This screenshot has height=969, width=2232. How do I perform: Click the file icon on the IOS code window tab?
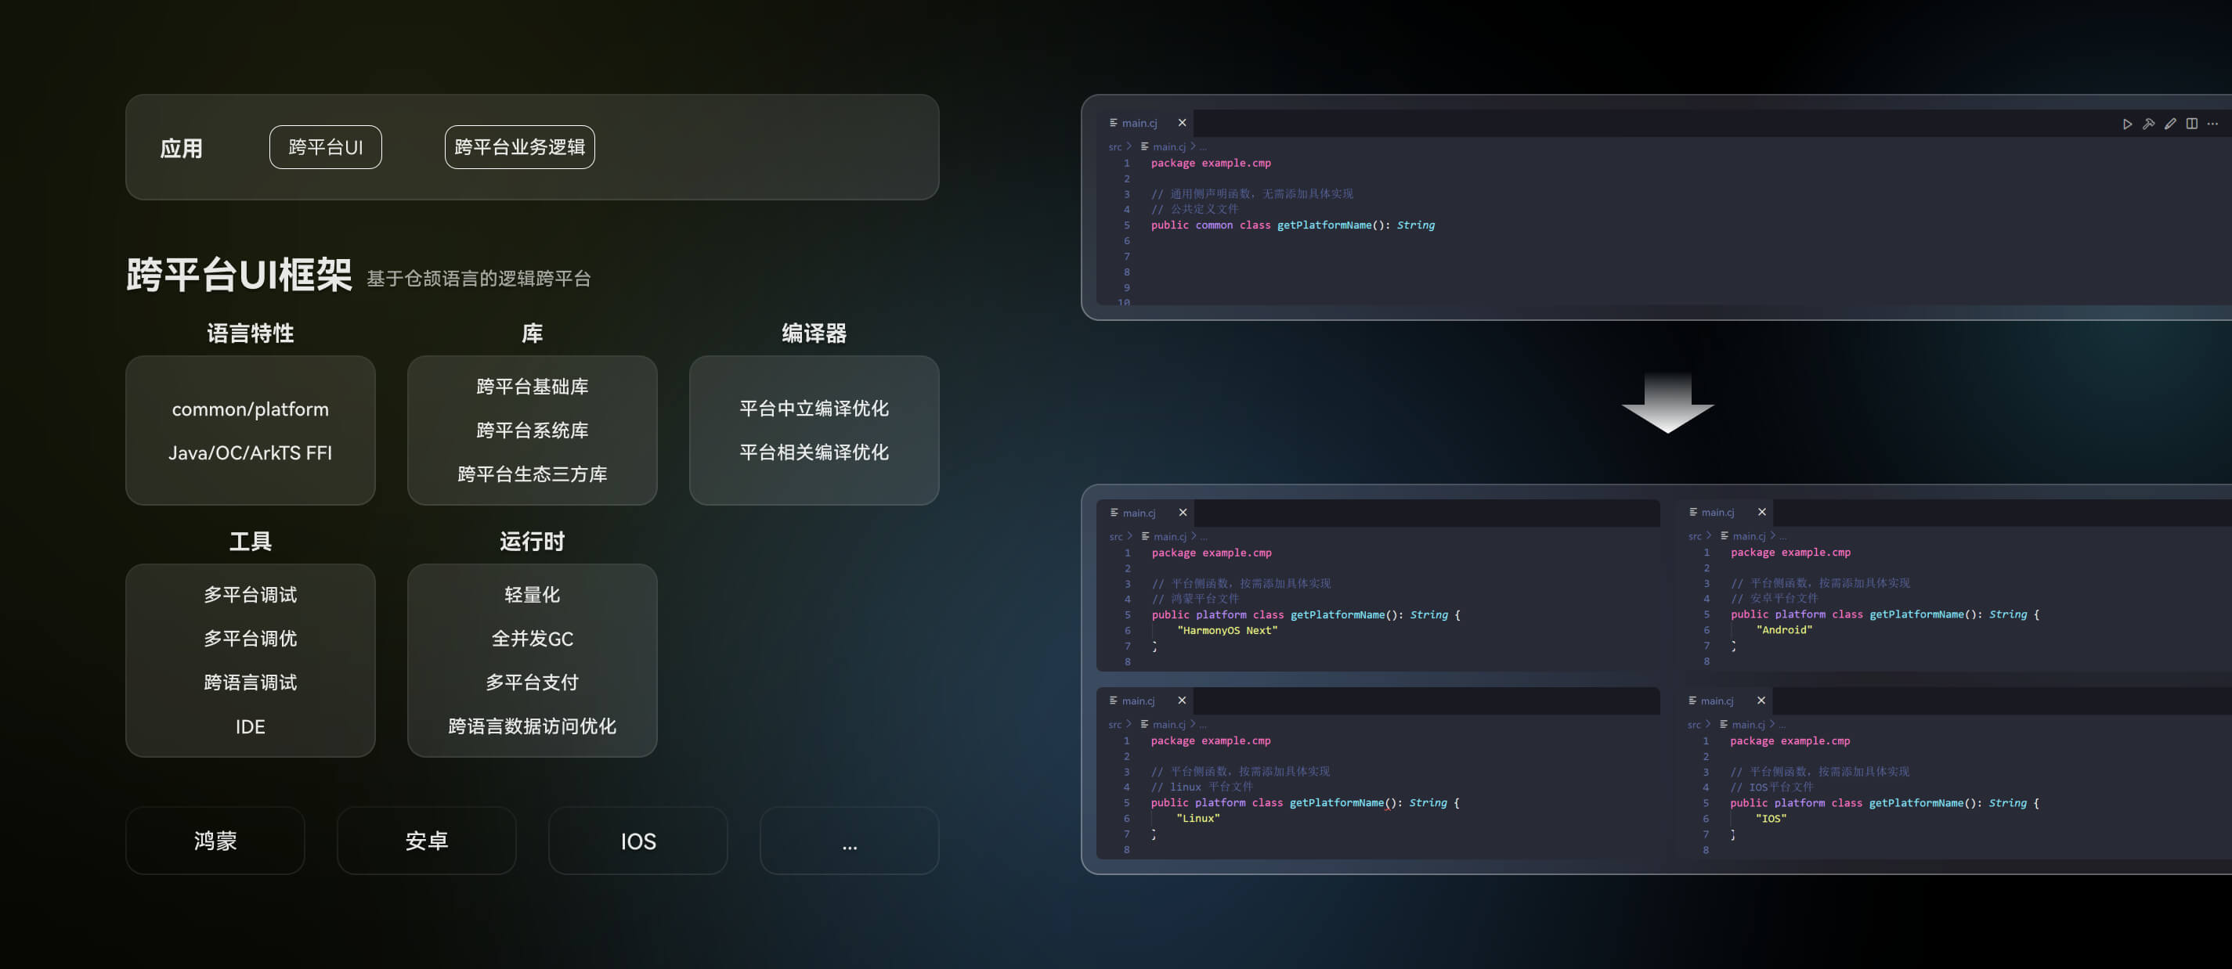tap(1694, 701)
